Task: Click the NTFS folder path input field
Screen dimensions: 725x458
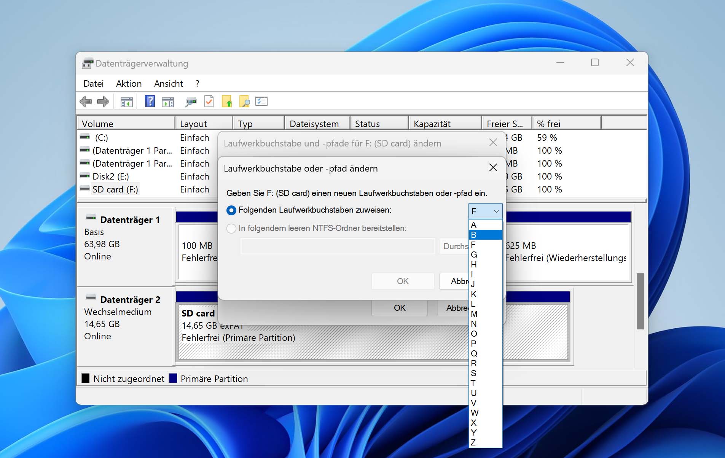Action: click(338, 246)
